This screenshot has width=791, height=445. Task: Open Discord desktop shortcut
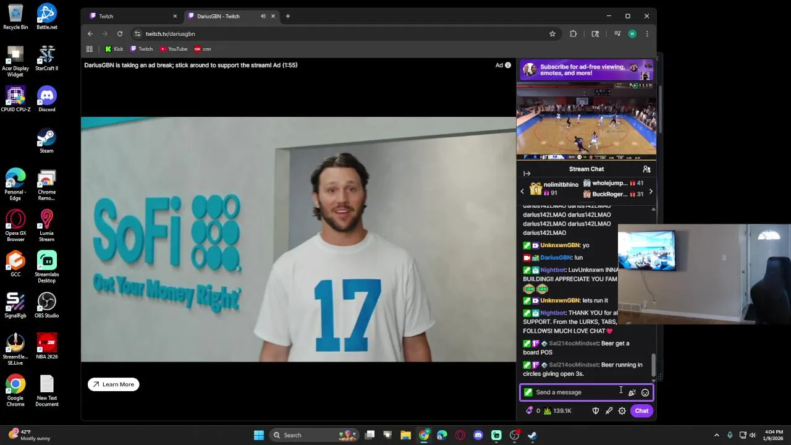coord(47,99)
